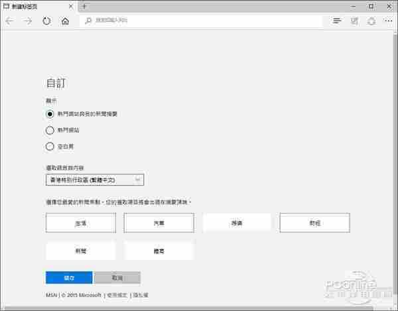Toggle the 汽車 news topic tile

pyautogui.click(x=159, y=223)
